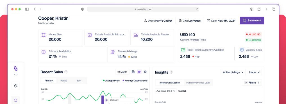Click the 14 % resale arbitrage value
The height and width of the screenshot is (104, 286).
(122, 57)
